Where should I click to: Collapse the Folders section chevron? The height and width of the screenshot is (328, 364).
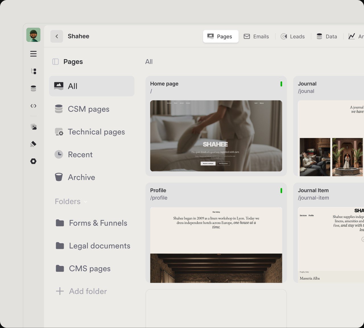pyautogui.click(x=86, y=202)
